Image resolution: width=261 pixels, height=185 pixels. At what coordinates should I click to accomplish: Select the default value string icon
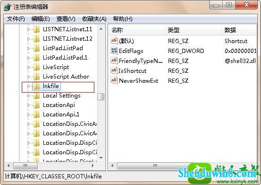tap(114, 41)
